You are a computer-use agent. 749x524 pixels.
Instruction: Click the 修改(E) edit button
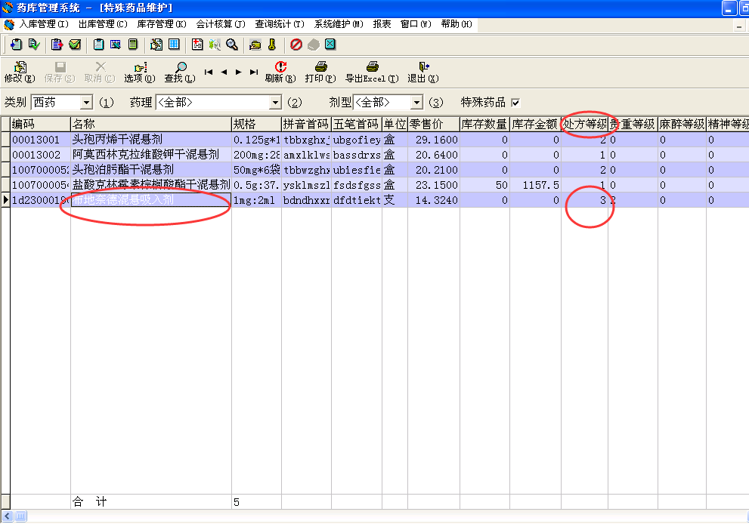20,72
